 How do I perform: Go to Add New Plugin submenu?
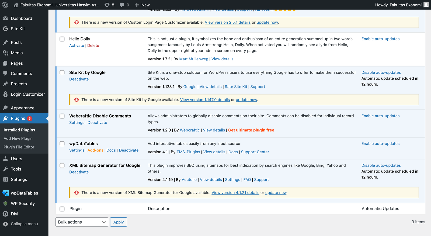18,138
